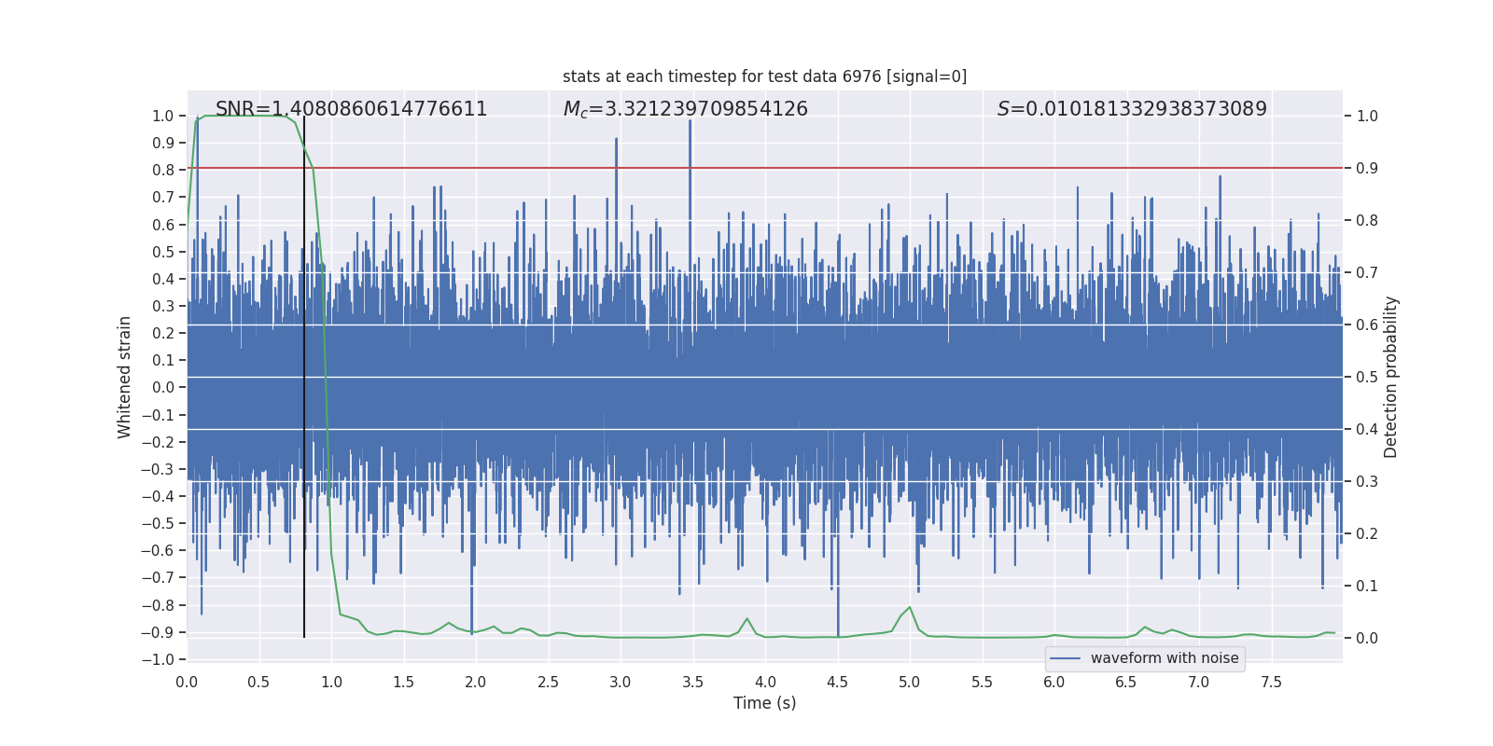Viewport: 1493px width, 746px height.
Task: Click the plot title mentioning test data 6976
Action: [764, 76]
